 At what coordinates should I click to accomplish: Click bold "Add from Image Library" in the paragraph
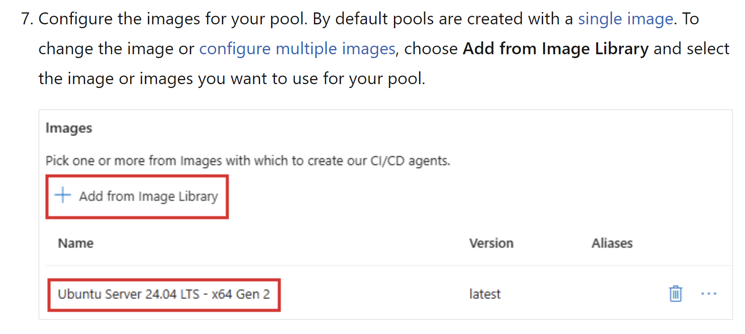tap(556, 49)
